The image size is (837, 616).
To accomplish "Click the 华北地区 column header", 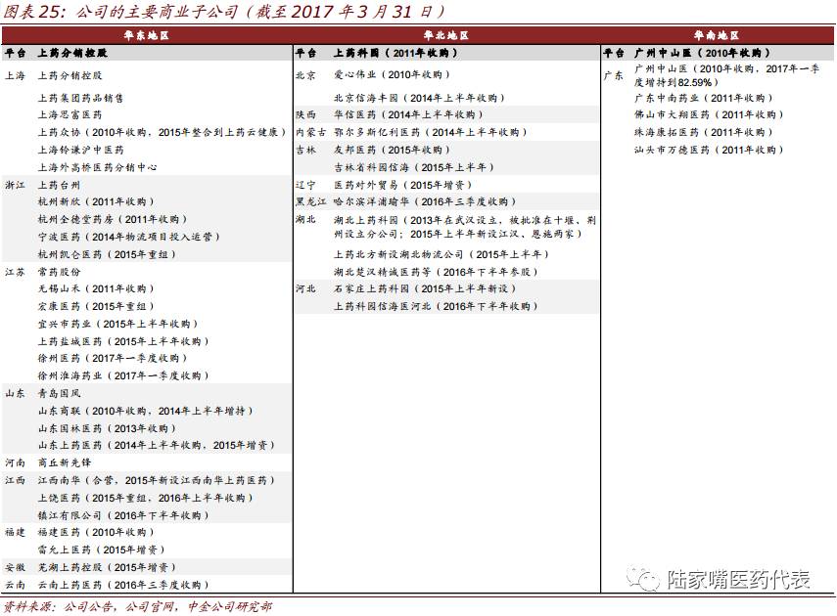I will (x=445, y=36).
